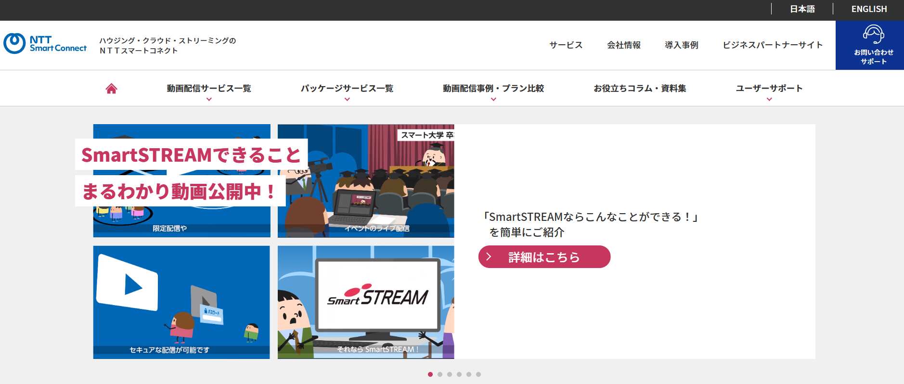Click the イベントのライブ配信 thumbnail
Screen dimensions: 904x384
366,181
